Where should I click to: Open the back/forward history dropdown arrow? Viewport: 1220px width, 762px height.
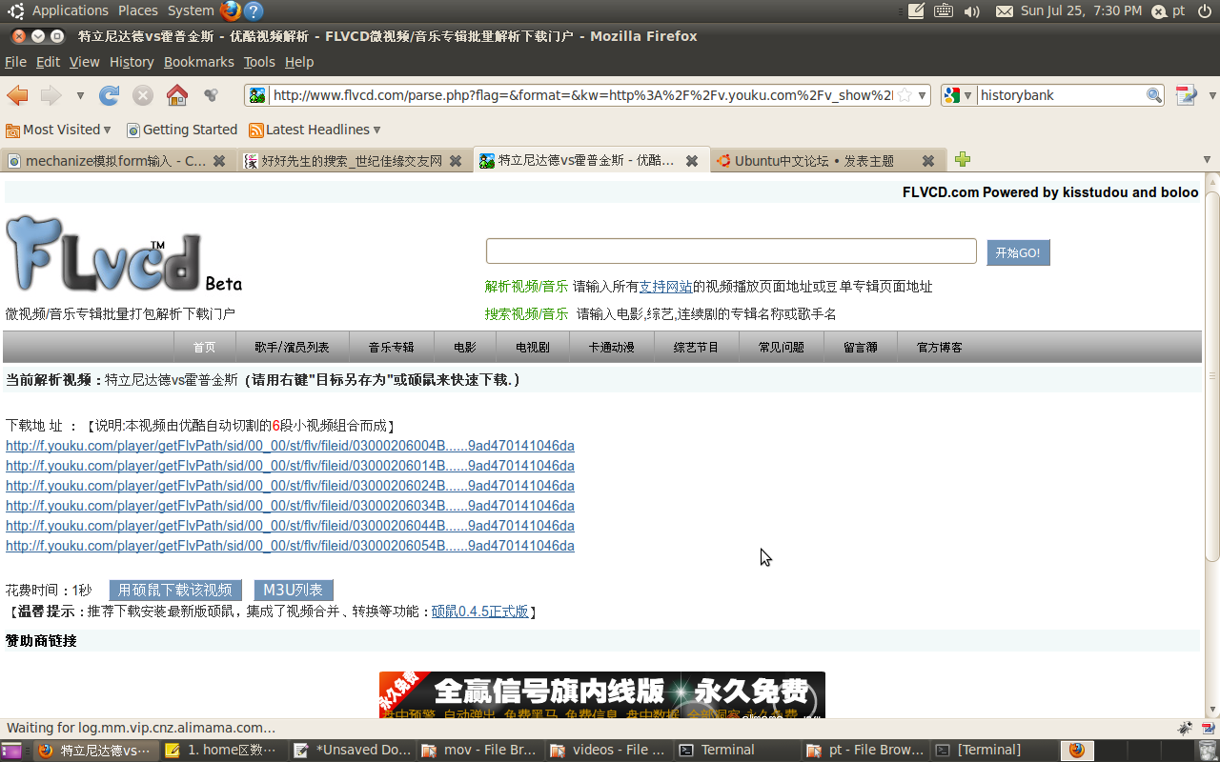80,95
